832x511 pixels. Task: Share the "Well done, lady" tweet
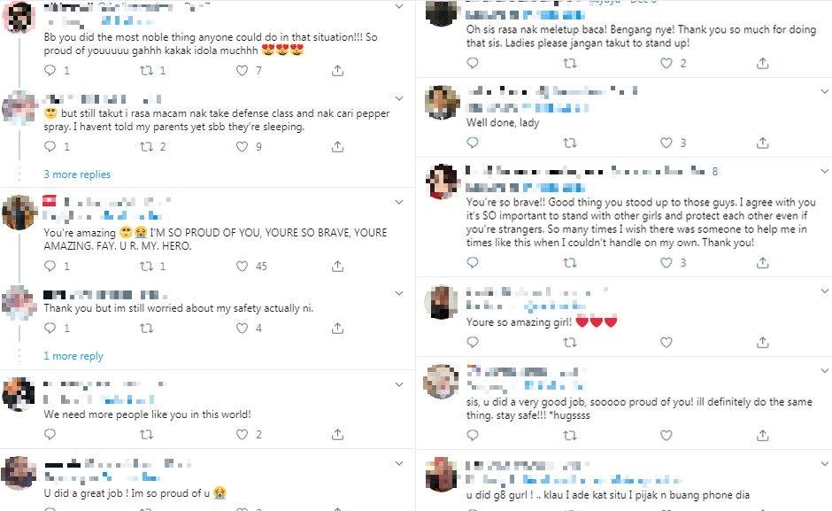[x=762, y=143]
